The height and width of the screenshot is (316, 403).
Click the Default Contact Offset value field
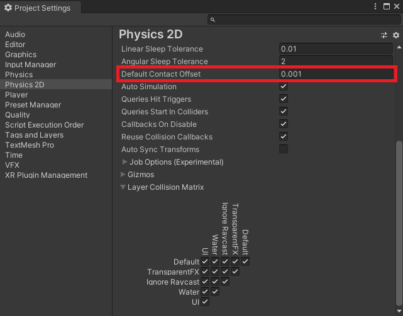(336, 74)
